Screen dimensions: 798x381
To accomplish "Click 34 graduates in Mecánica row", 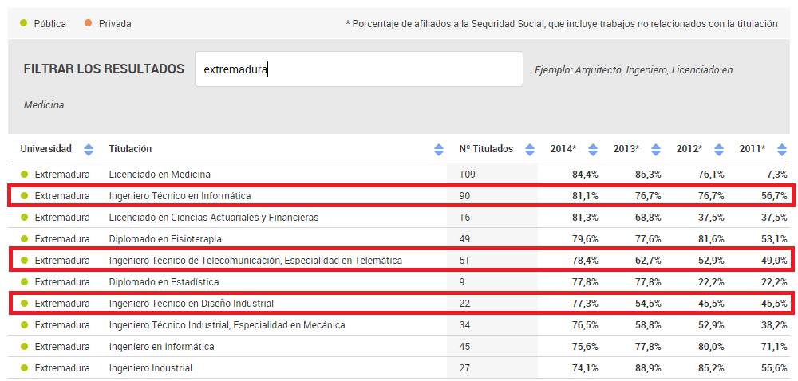I will point(464,324).
